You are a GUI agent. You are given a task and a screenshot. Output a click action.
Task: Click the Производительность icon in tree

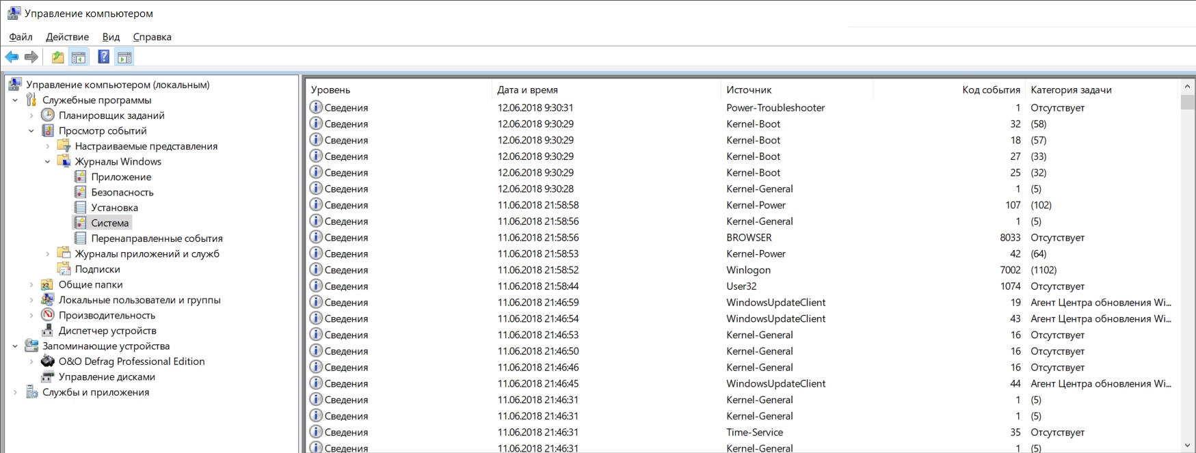[48, 315]
